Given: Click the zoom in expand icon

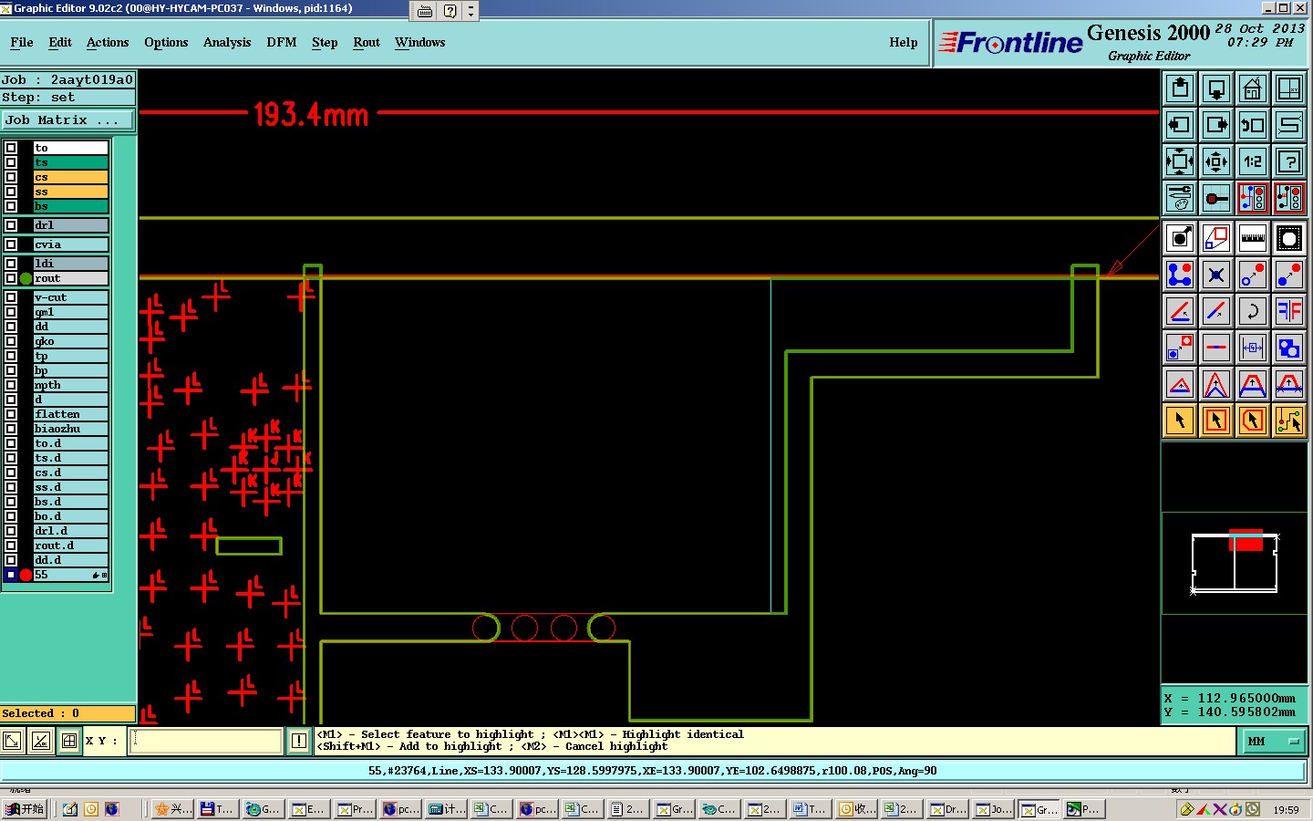Looking at the screenshot, I should tap(1180, 161).
